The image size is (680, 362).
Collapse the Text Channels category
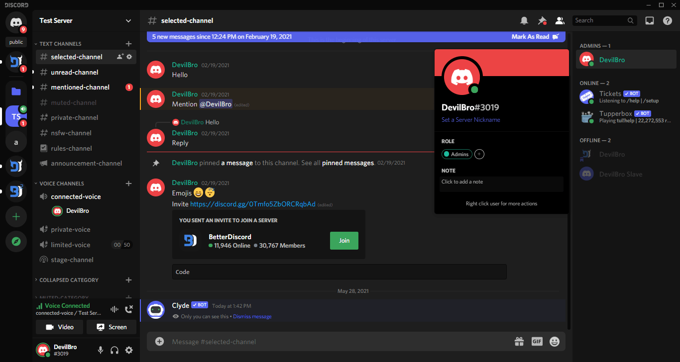(60, 44)
